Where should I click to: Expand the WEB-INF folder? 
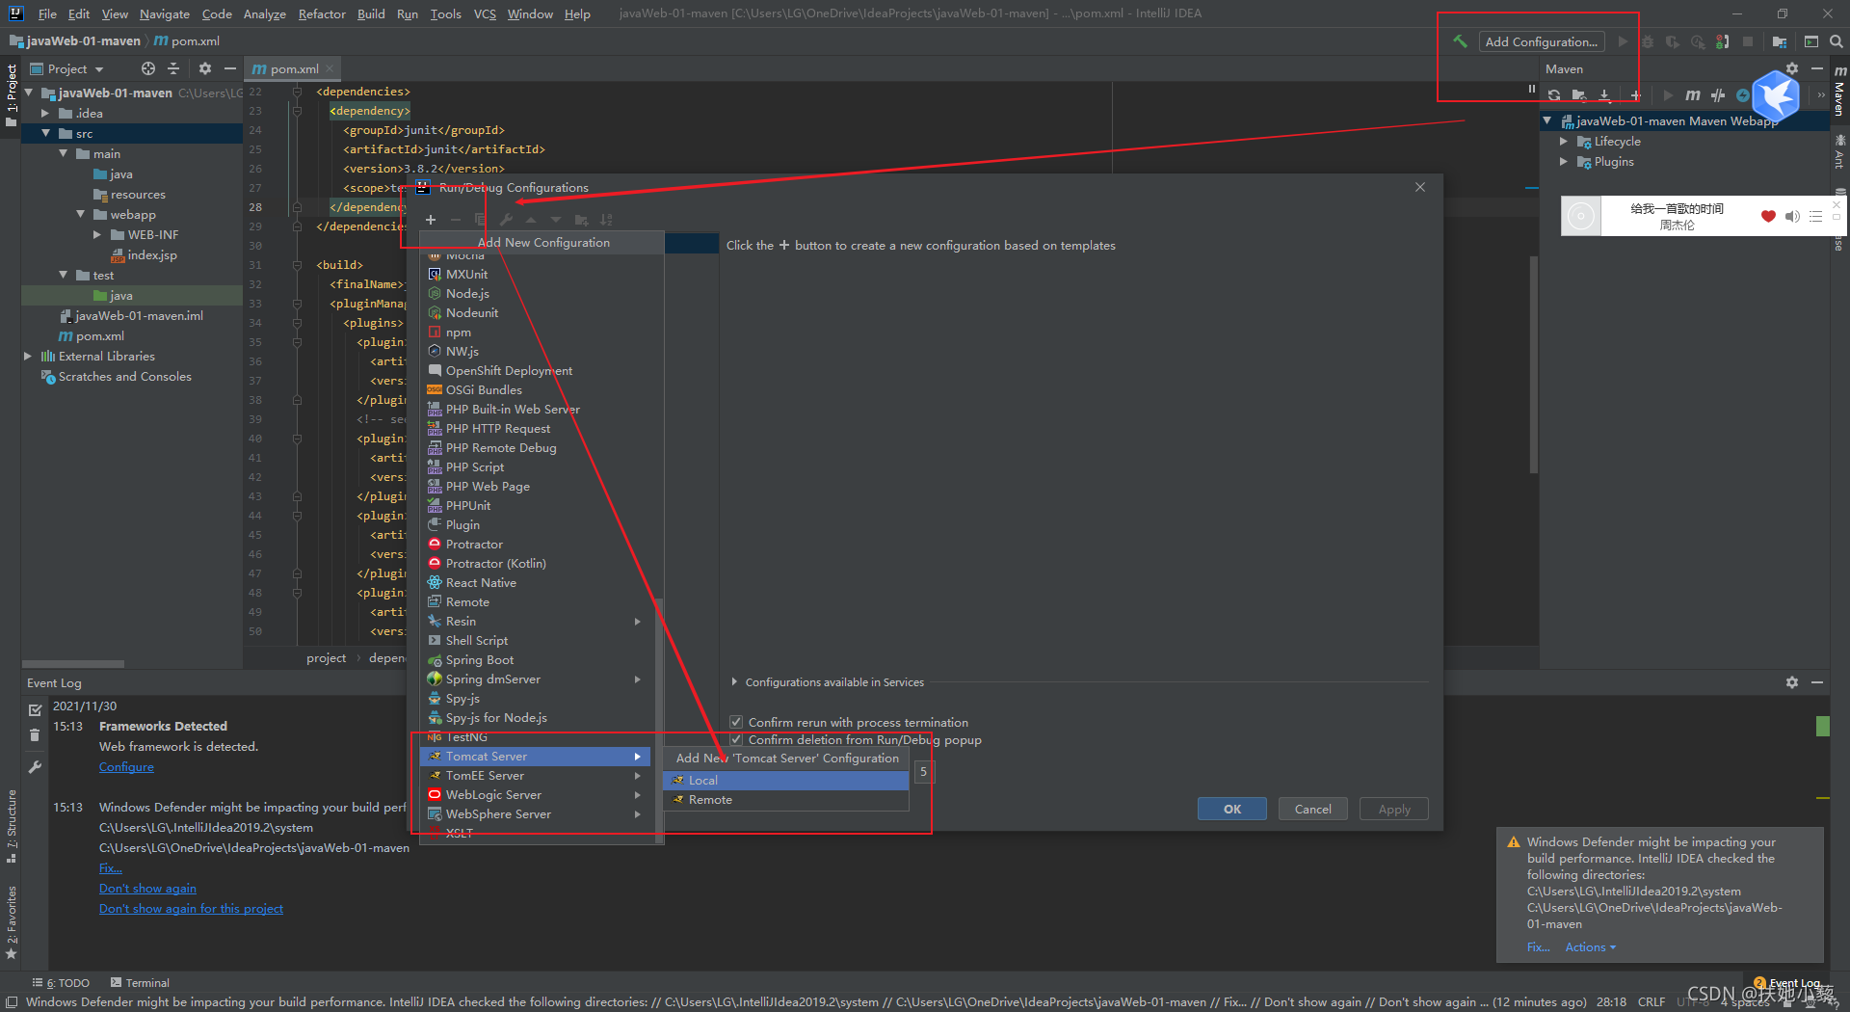[97, 235]
